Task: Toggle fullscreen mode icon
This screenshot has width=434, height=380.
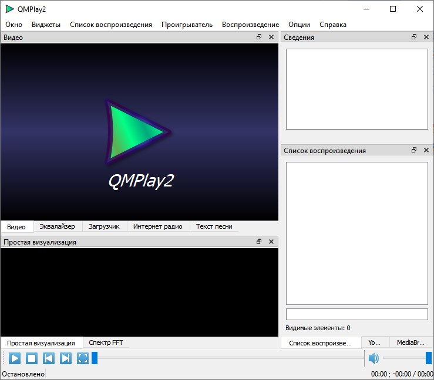Action: tap(83, 358)
